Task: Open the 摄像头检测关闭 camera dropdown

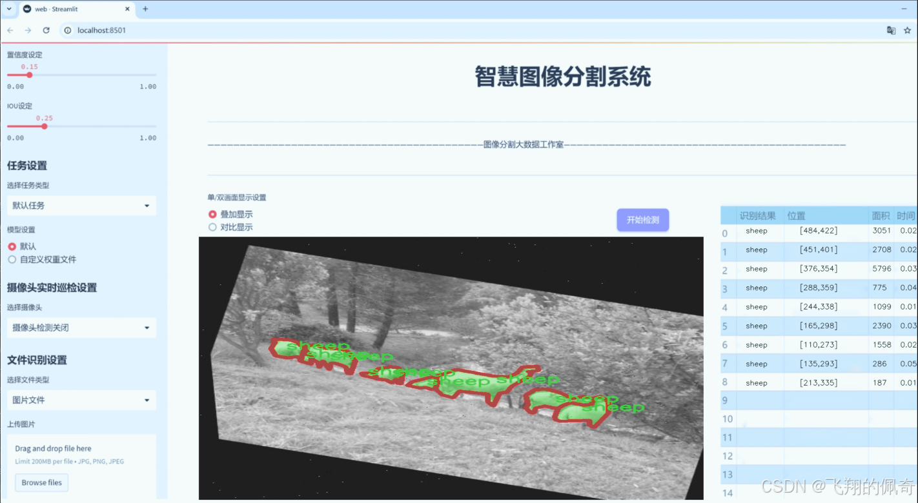Action: tap(81, 328)
